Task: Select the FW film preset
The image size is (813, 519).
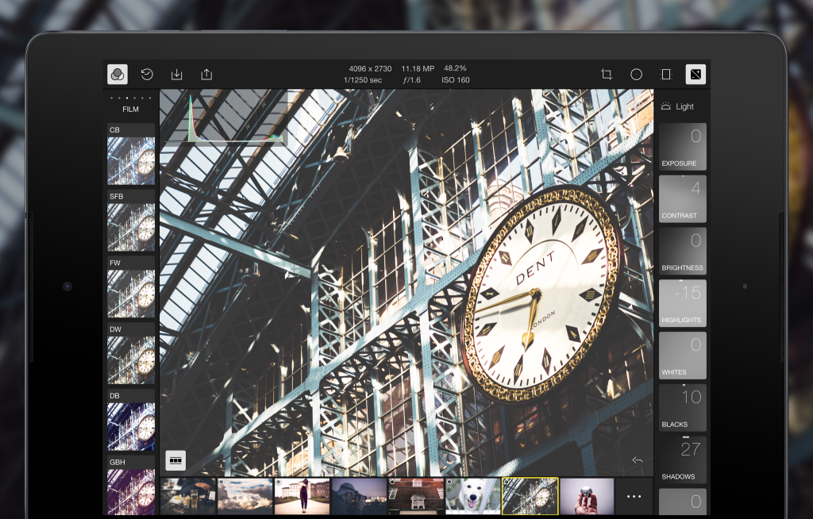Action: (x=131, y=287)
